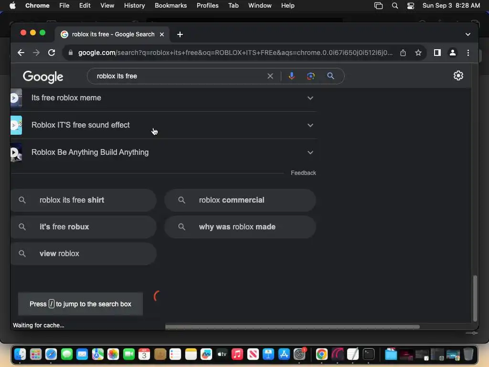Go to Google homepage via logo
Viewport: 489px width, 367px height.
coord(43,77)
